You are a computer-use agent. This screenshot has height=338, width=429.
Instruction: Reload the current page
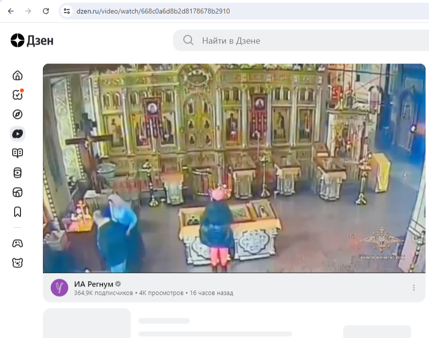pos(46,11)
